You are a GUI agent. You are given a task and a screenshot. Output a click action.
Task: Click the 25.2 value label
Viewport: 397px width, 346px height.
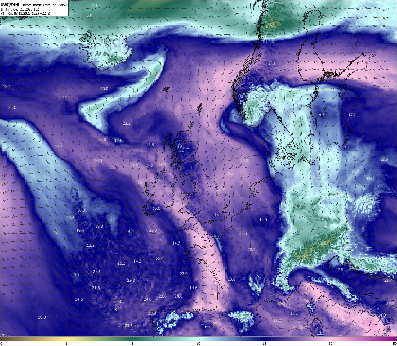pos(277,321)
